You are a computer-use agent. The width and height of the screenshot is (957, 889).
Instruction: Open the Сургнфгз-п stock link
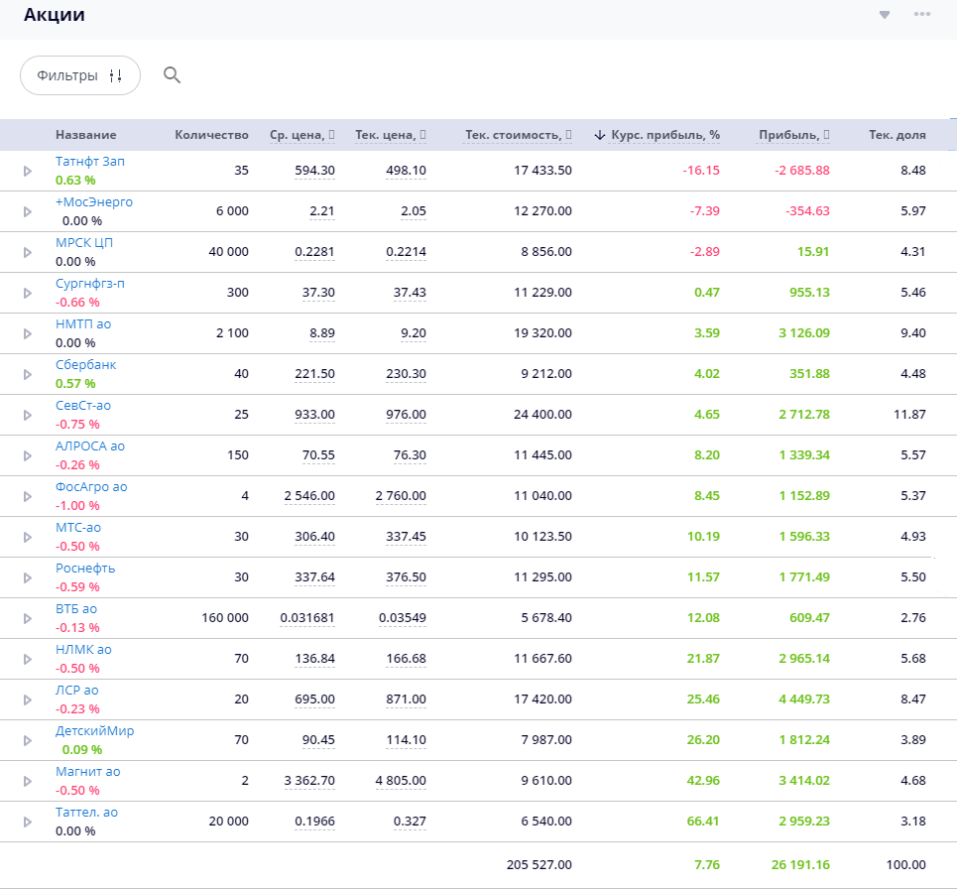click(x=90, y=284)
